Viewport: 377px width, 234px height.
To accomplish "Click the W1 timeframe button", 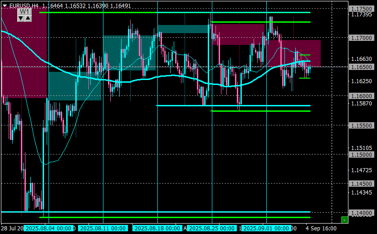I will pyautogui.click(x=24, y=12).
